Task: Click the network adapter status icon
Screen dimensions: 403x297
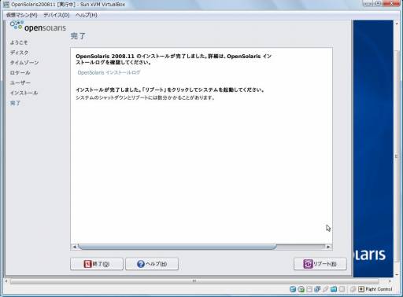Action: [317, 289]
